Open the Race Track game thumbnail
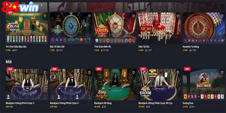The height and width of the screenshot is (113, 226). click(204, 84)
